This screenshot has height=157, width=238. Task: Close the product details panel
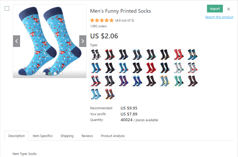[229, 9]
